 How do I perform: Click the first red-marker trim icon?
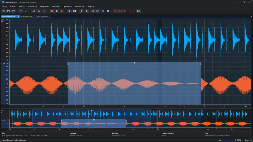[51, 11]
